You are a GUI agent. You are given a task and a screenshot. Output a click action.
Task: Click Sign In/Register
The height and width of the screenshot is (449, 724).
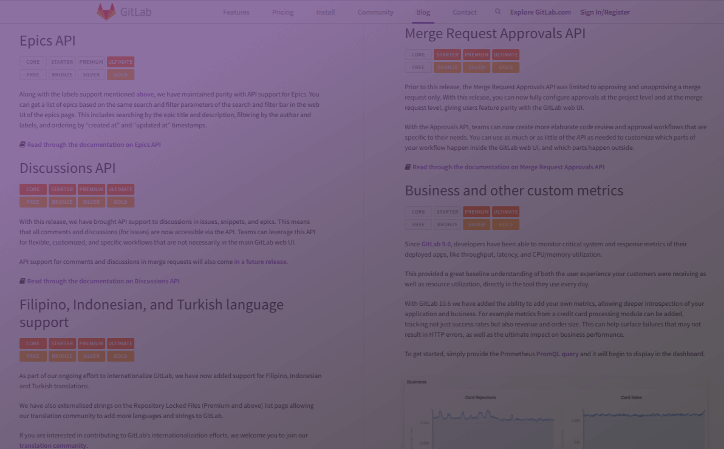point(605,12)
